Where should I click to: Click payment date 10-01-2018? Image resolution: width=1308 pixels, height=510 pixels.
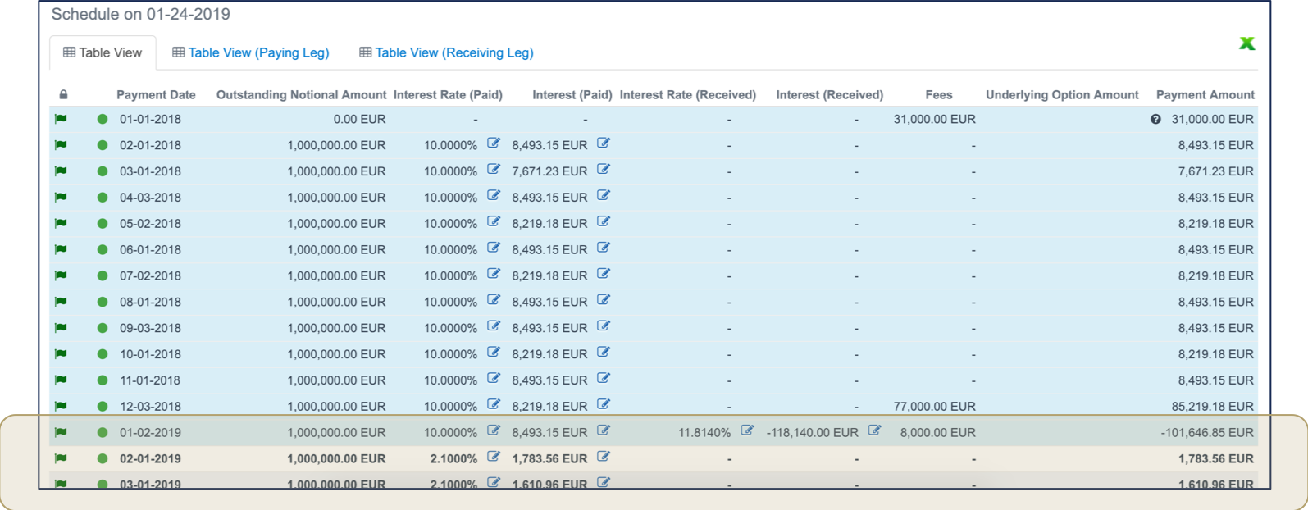click(x=150, y=354)
